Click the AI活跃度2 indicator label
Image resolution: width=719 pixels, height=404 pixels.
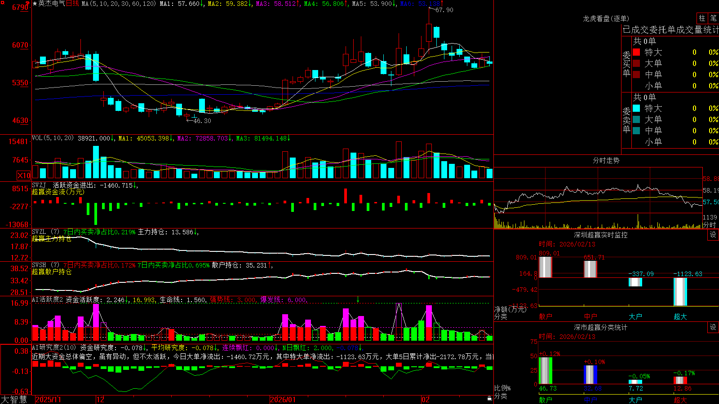coord(48,299)
